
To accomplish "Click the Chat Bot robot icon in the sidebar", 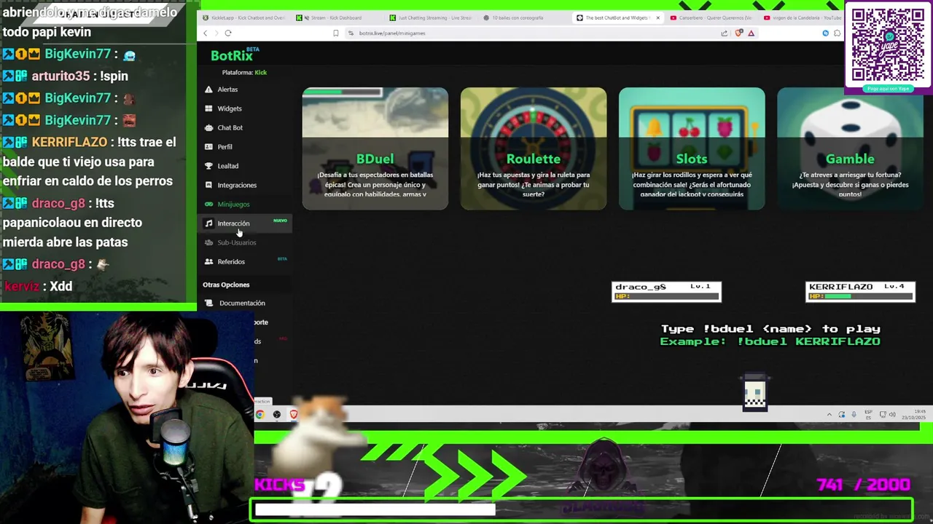I will click(x=208, y=127).
